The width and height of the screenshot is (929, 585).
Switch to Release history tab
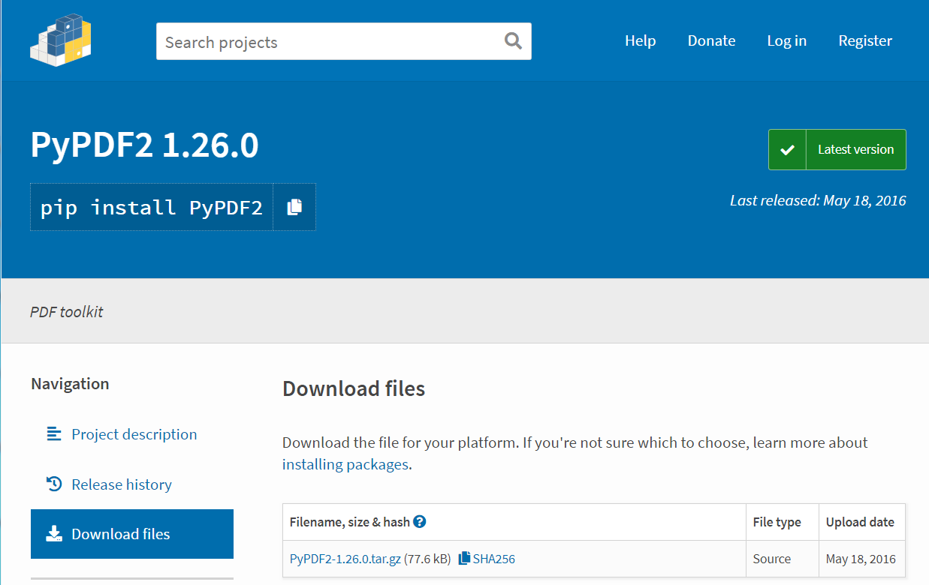tap(122, 484)
